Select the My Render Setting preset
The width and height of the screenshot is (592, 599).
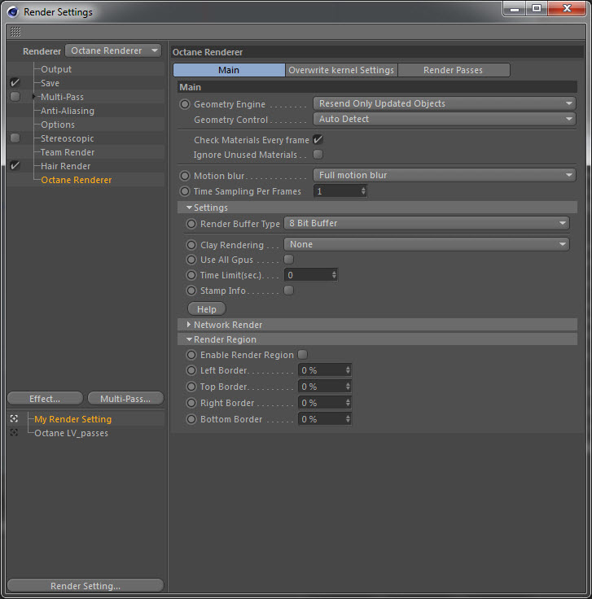pos(72,419)
